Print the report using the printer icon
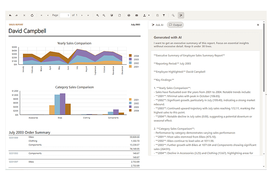The width and height of the screenshot is (272, 191). pos(129,16)
